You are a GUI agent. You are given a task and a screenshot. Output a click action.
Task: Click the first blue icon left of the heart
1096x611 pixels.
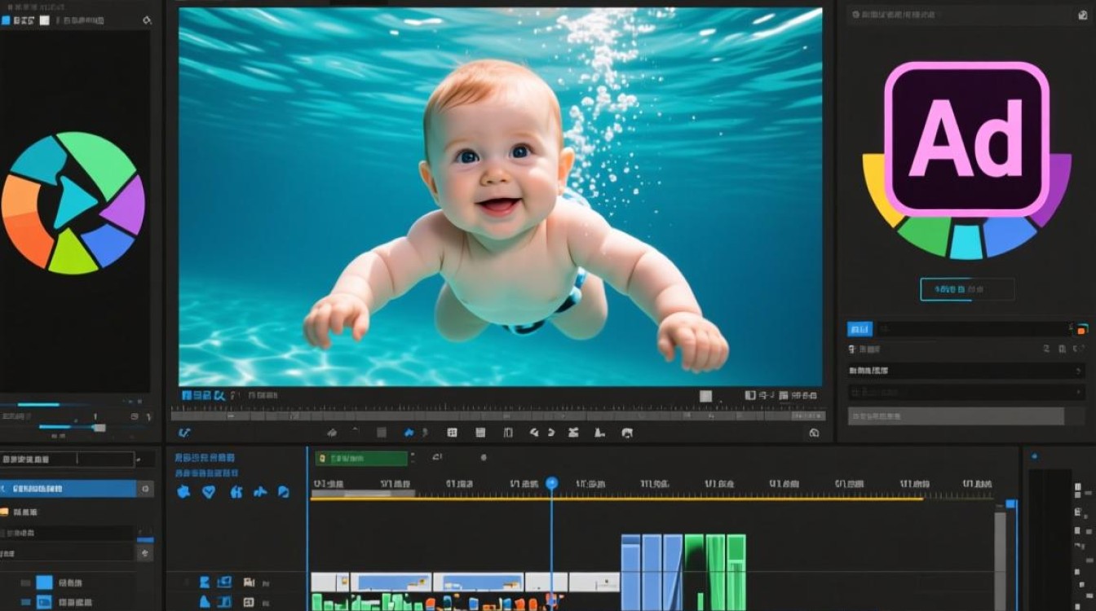point(183,491)
